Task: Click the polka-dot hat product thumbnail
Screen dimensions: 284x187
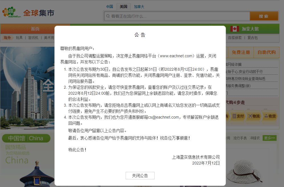Action: (245, 172)
